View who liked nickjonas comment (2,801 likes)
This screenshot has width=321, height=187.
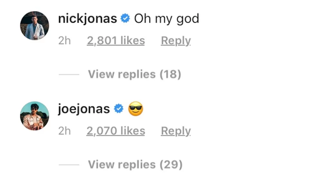[x=116, y=41]
